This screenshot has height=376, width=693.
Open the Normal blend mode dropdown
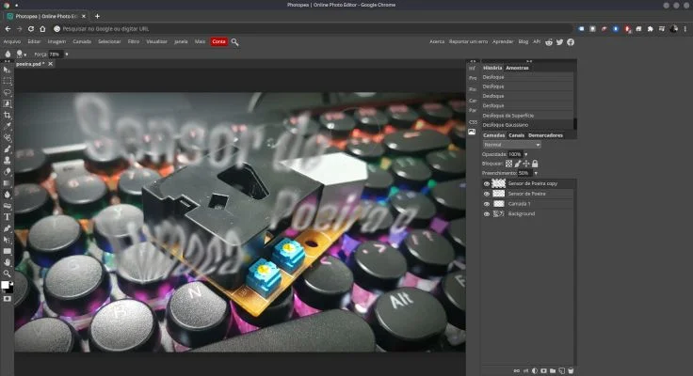click(511, 145)
